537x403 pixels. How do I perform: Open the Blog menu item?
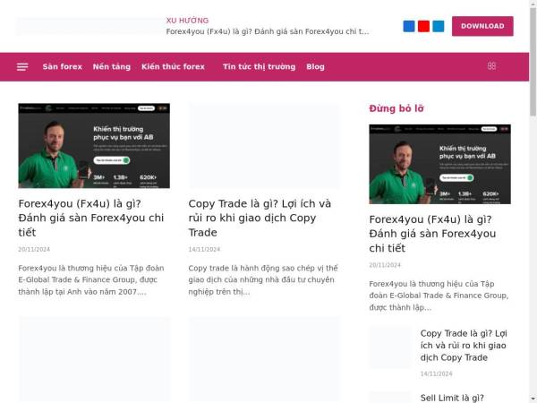click(x=315, y=66)
